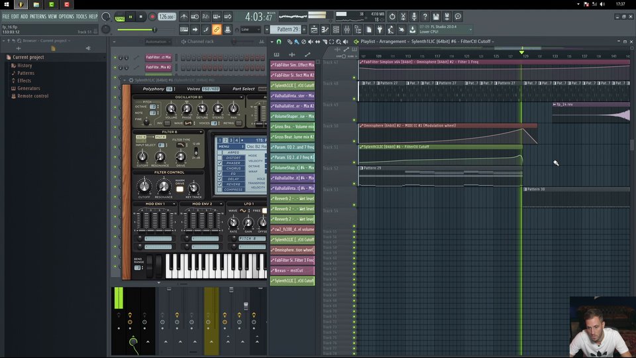636x358 pixels.
Task: Toggle the REVERB effect checkbox in Sylenth1
Action: point(220,184)
